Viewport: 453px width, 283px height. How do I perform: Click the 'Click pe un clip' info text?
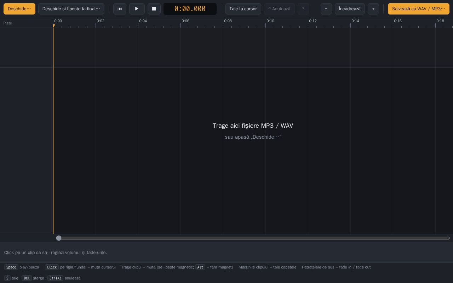click(56, 253)
